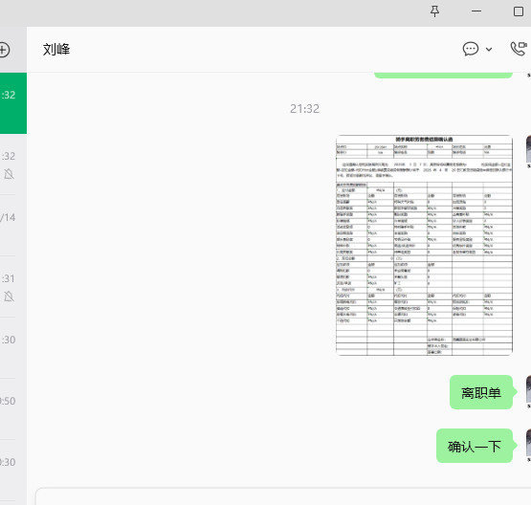Open the conversation timed :50
The image size is (531, 505).
point(13,409)
